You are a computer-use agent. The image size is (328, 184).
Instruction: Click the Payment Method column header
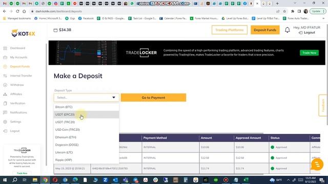pos(155,138)
